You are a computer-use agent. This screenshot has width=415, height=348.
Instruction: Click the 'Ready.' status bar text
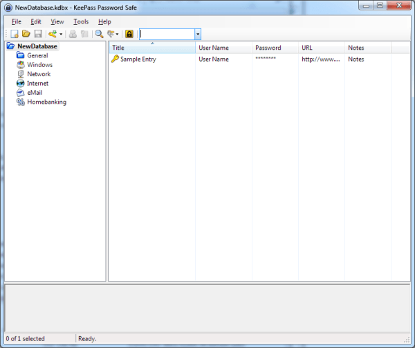click(x=87, y=339)
